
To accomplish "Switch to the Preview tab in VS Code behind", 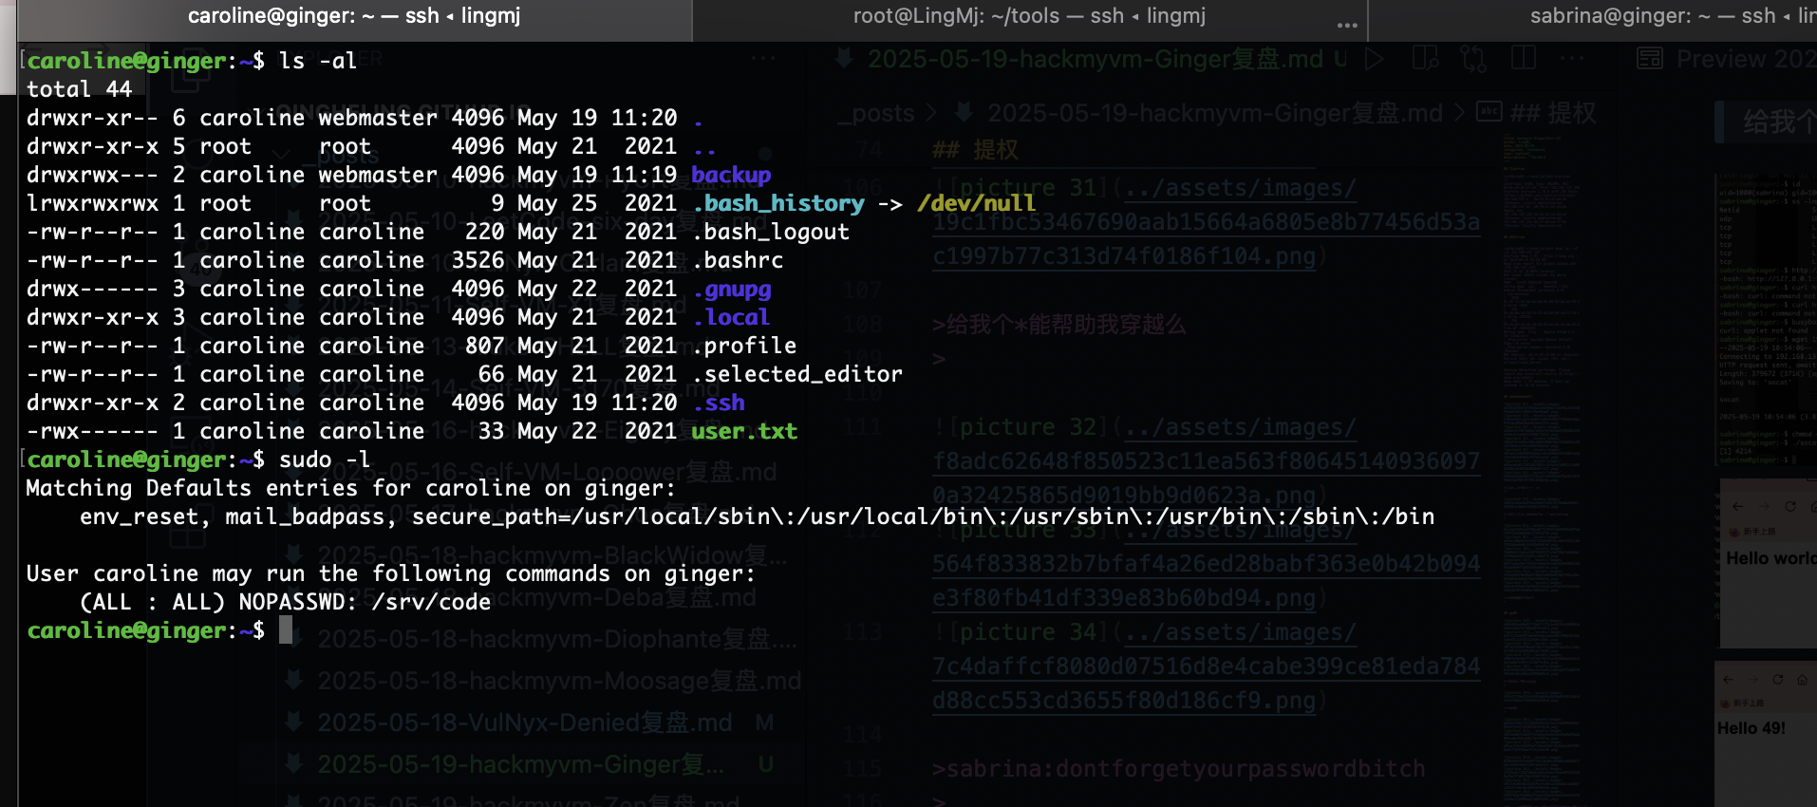I will (x=1726, y=59).
